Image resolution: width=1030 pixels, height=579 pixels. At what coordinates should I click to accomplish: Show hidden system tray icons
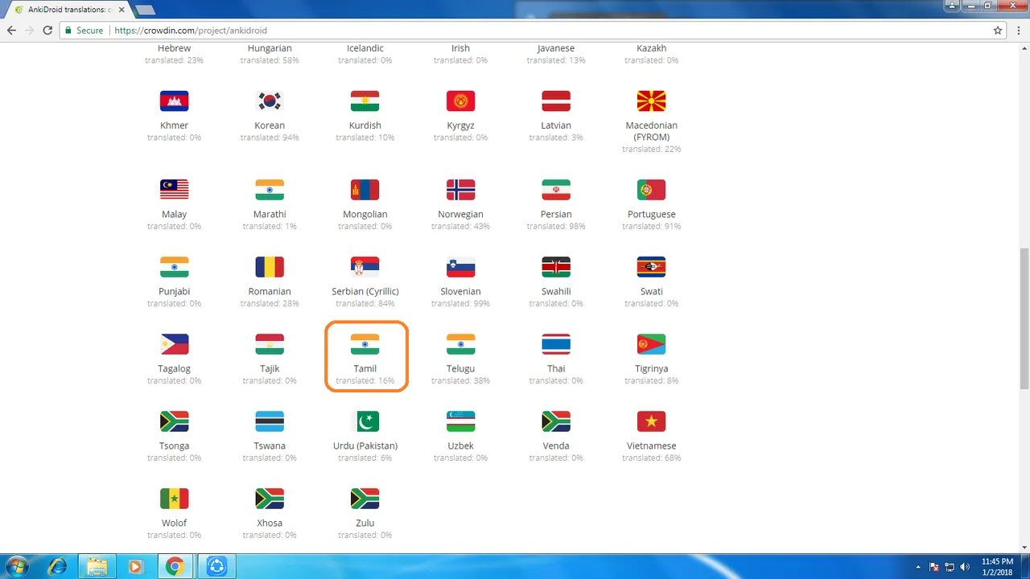(x=918, y=567)
